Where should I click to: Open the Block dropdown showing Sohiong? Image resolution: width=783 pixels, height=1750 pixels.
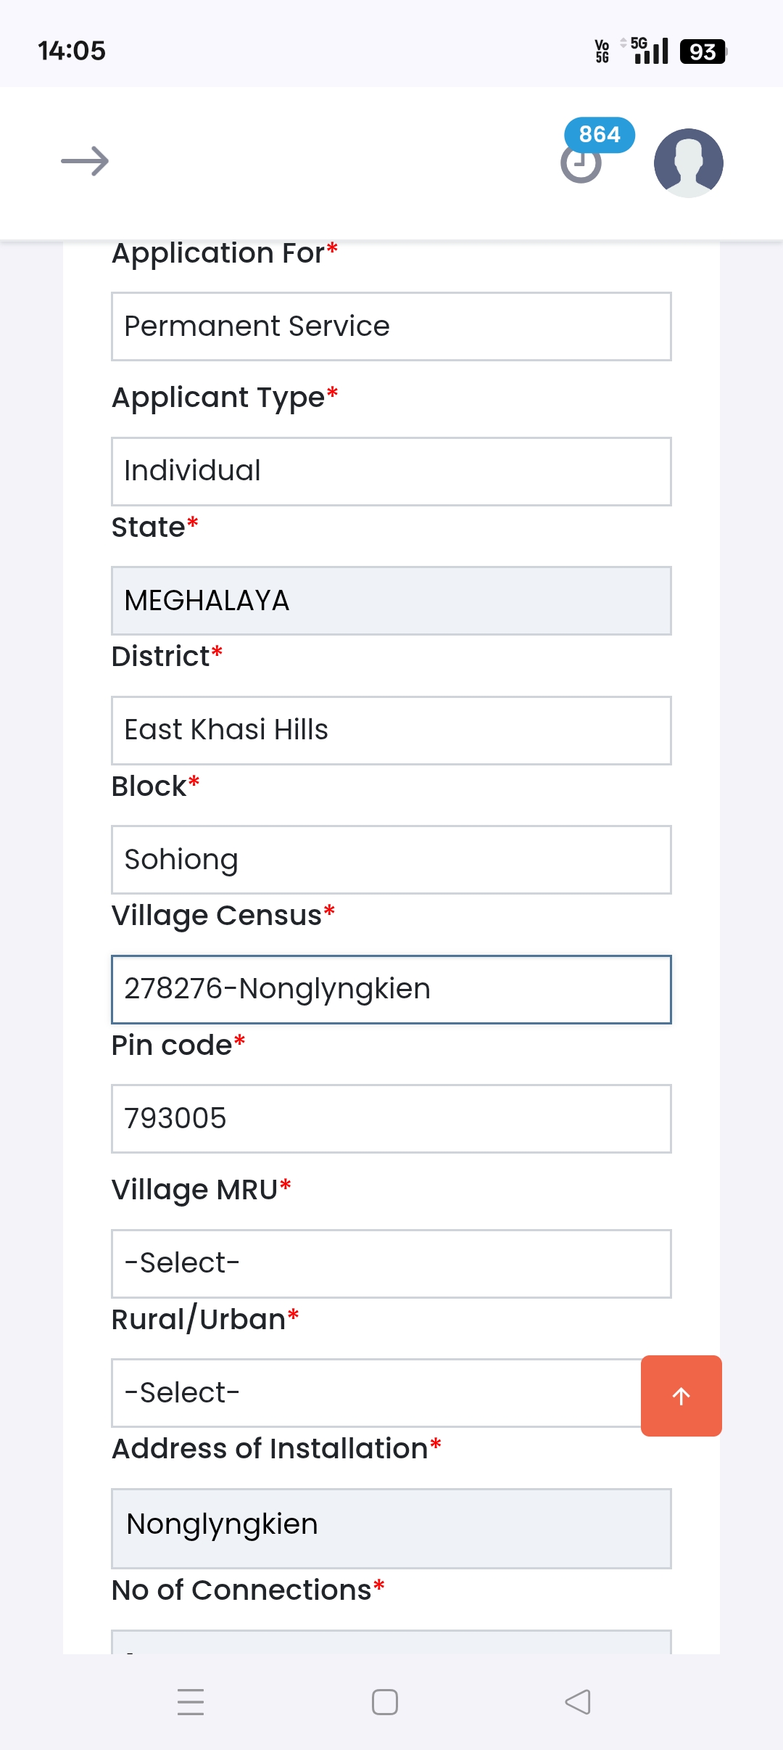[391, 860]
